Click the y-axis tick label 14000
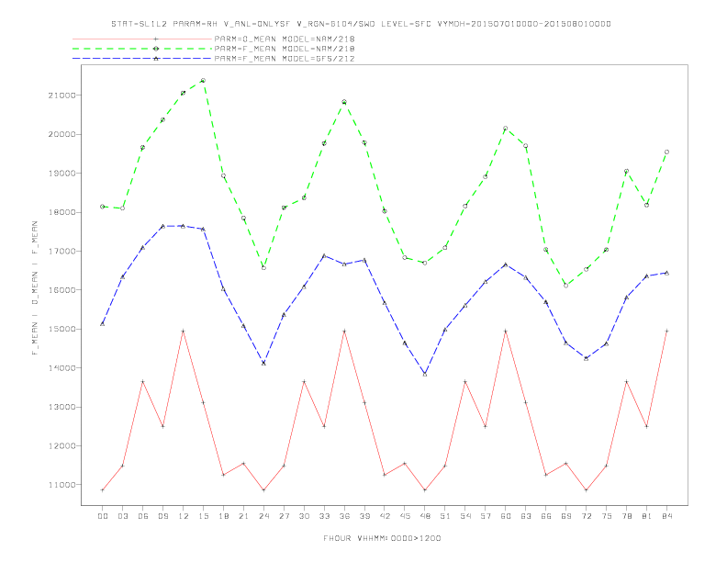727x562 pixels. [x=62, y=368]
